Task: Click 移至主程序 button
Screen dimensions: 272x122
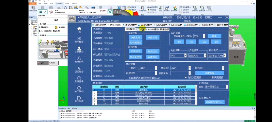Action: click(x=136, y=57)
